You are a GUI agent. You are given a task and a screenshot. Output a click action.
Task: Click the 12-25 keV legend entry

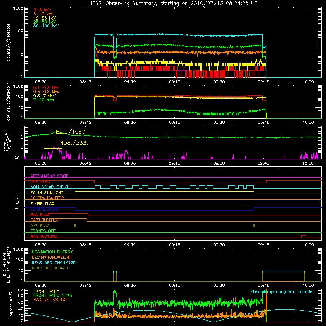[44, 18]
